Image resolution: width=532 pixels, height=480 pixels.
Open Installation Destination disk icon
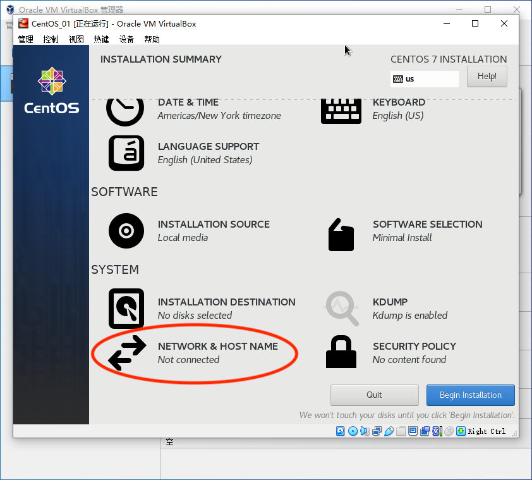click(x=126, y=309)
